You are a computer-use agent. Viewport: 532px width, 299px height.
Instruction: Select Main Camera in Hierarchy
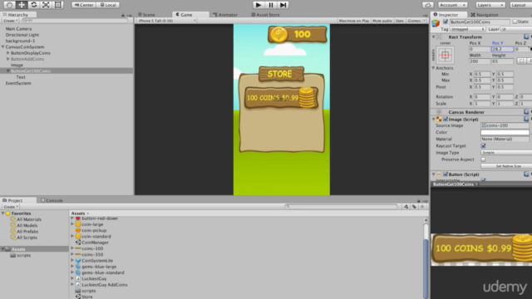pos(18,29)
